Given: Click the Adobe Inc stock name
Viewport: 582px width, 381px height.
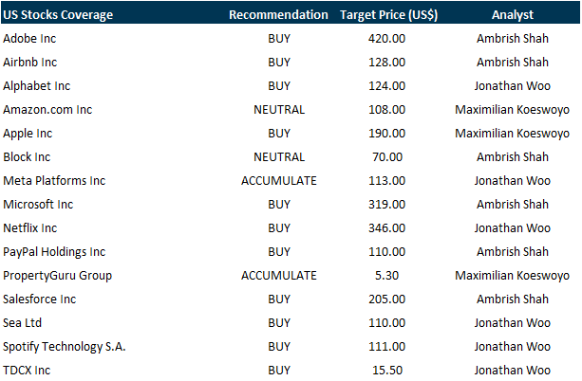Looking at the screenshot, I should pos(29,39).
